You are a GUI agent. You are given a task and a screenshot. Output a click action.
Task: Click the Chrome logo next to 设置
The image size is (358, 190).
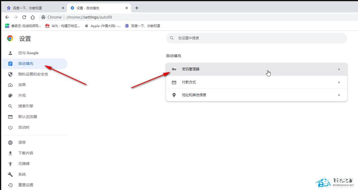(10, 39)
